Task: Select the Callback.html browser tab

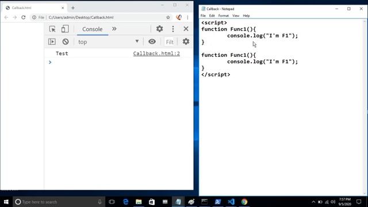Action: point(34,8)
